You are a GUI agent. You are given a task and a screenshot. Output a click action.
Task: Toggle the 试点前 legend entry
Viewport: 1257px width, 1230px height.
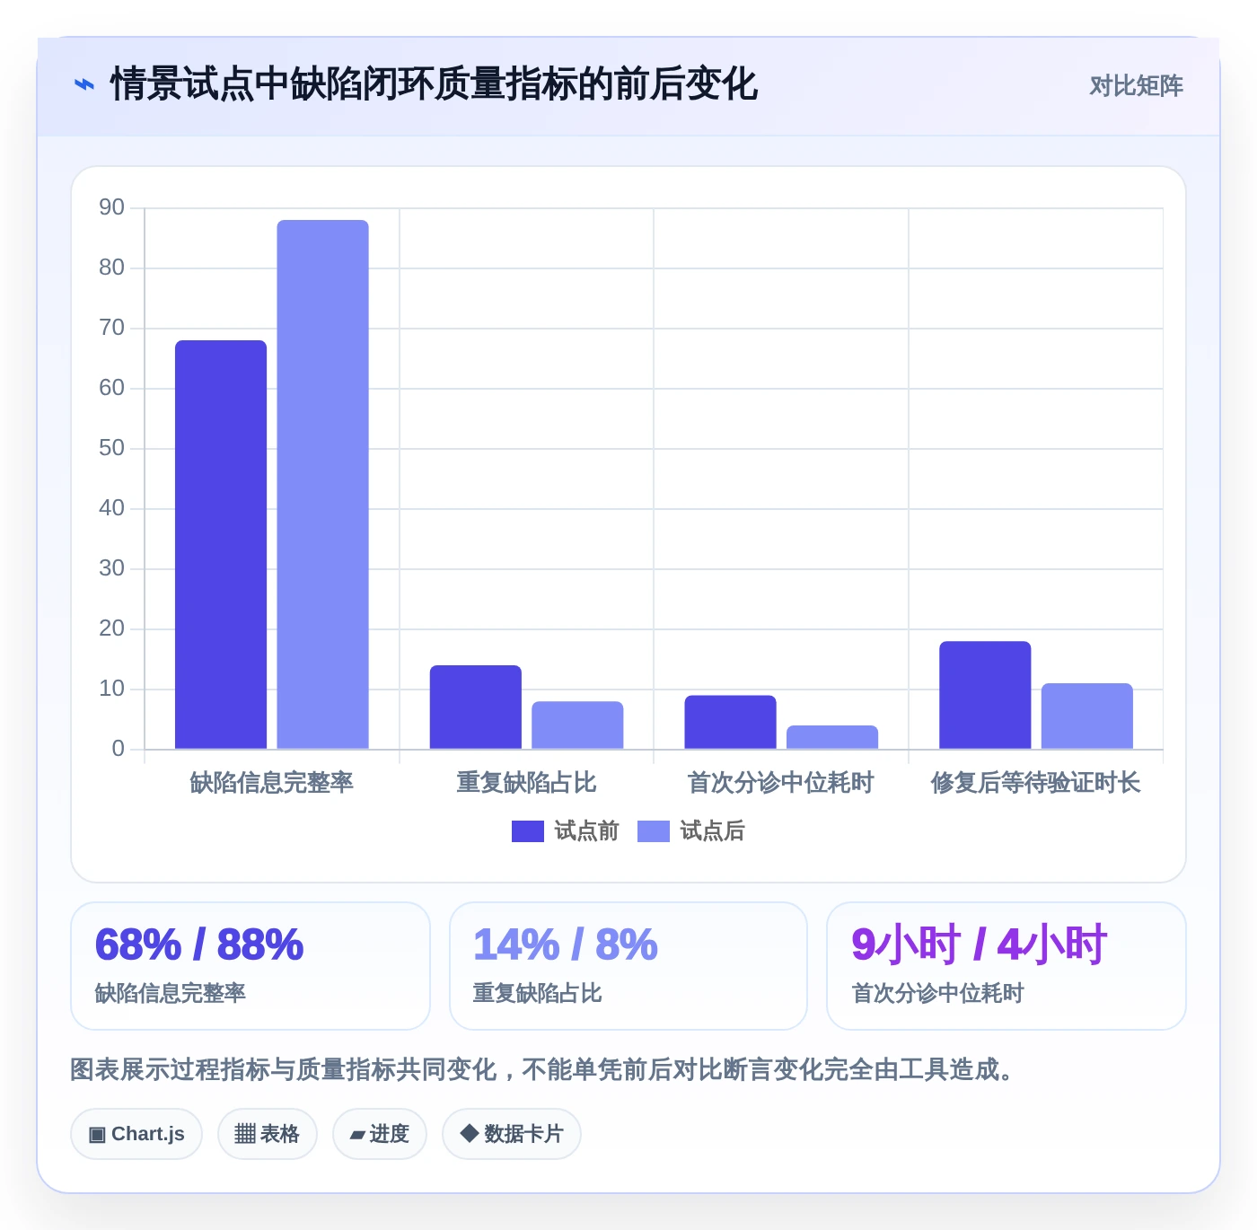click(566, 831)
